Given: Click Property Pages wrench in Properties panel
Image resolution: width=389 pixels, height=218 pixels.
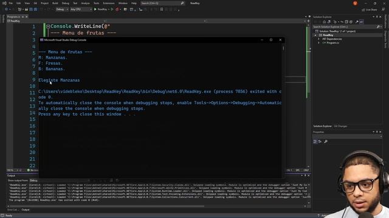Looking at the screenshot, I should pos(326,142).
